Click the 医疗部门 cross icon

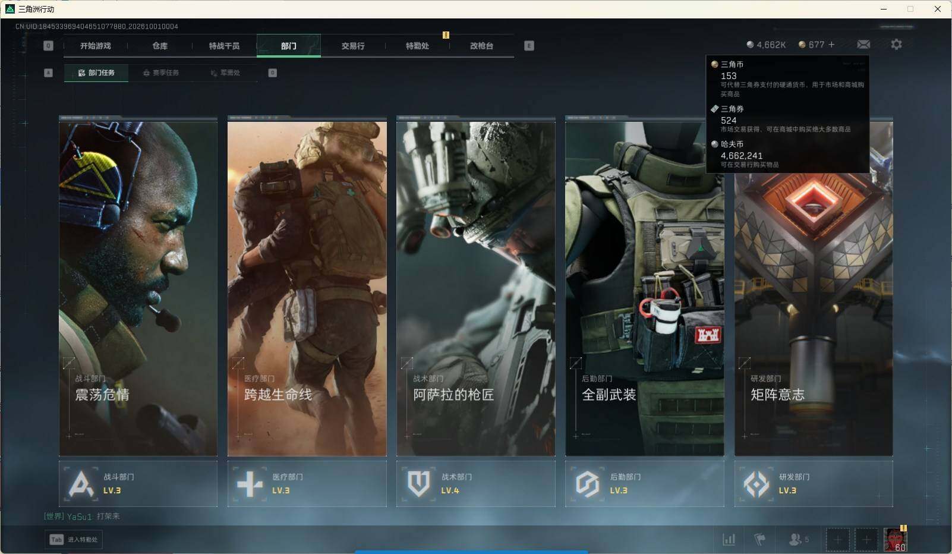[x=250, y=484]
